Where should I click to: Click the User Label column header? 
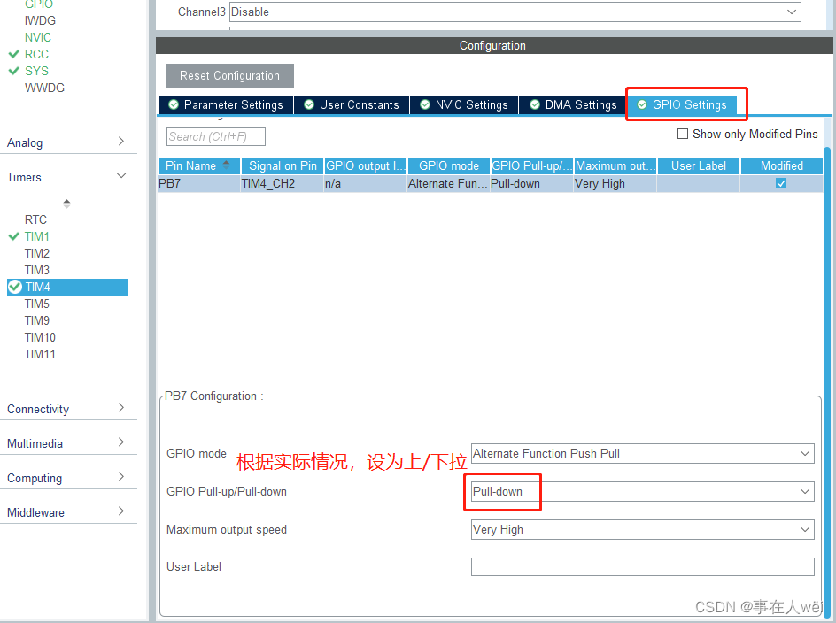(x=699, y=165)
